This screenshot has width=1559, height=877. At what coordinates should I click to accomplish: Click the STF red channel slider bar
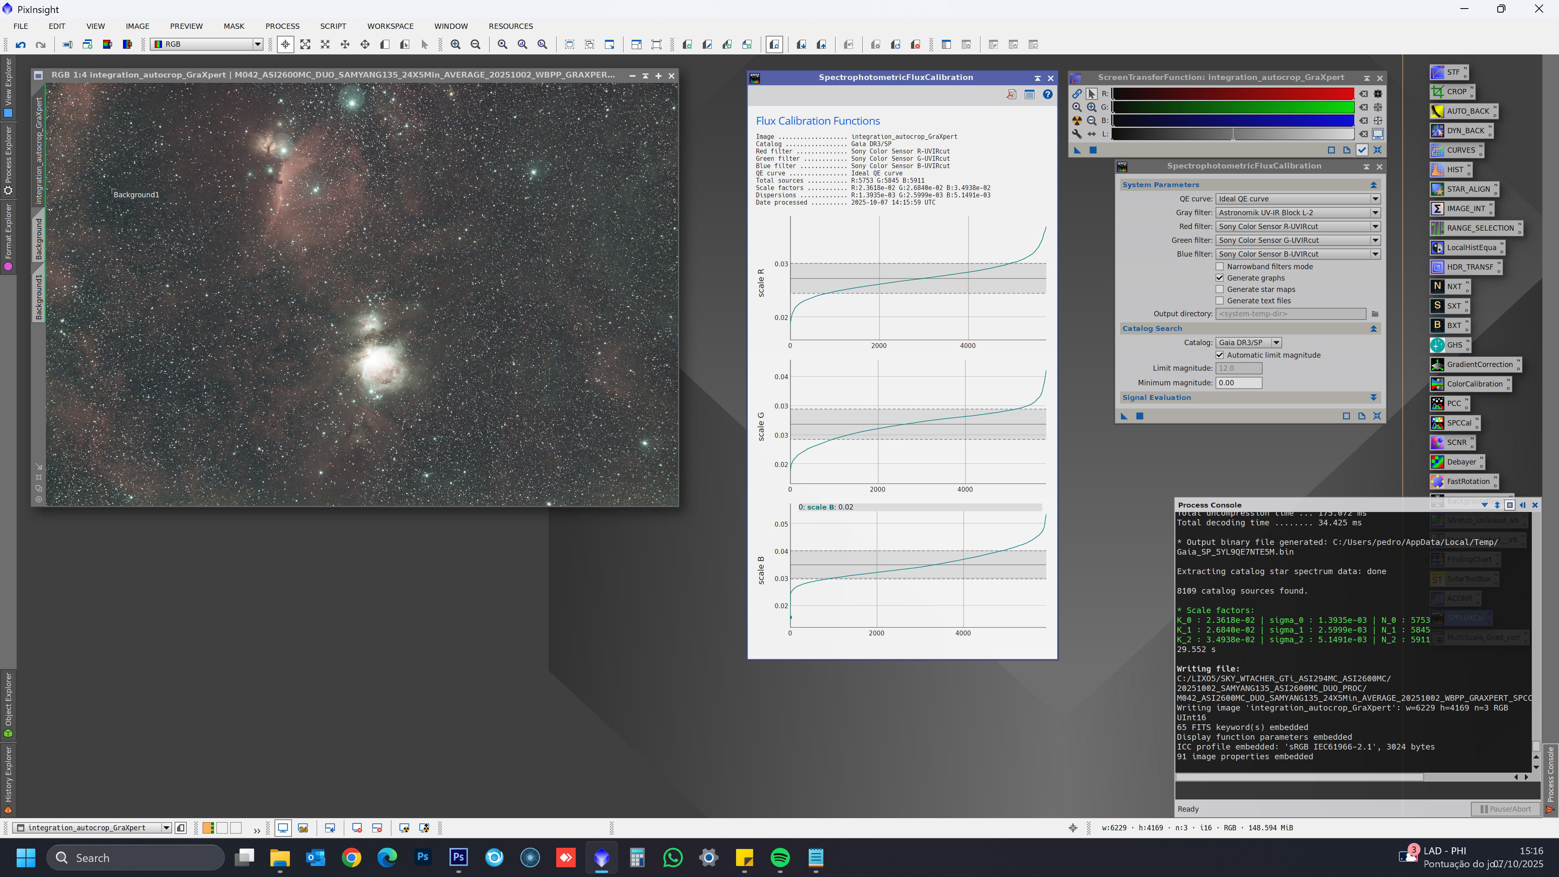click(1233, 94)
